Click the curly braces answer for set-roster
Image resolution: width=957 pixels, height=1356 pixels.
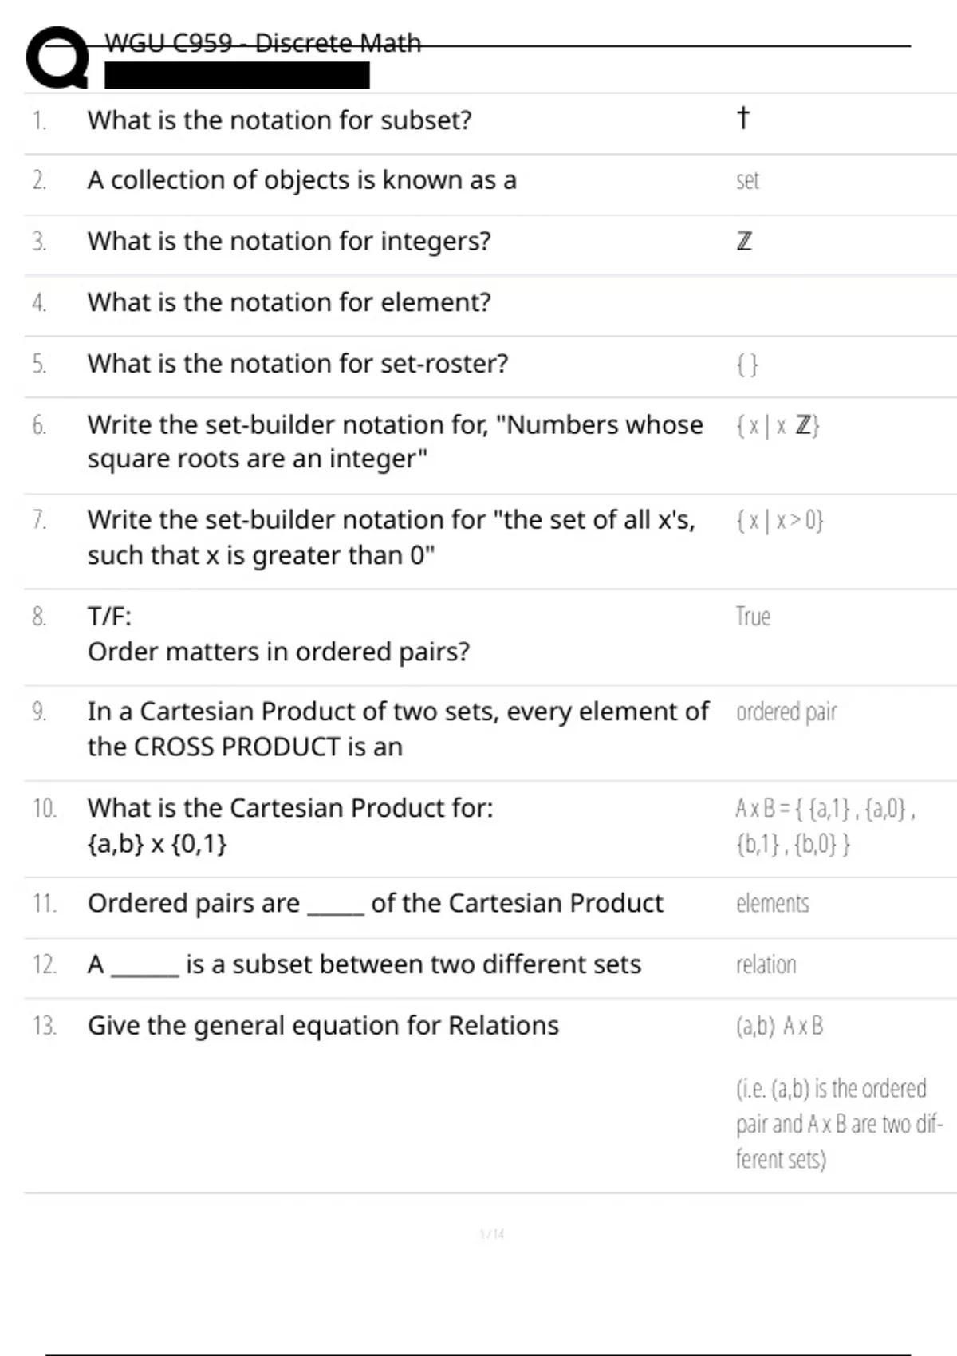point(747,365)
